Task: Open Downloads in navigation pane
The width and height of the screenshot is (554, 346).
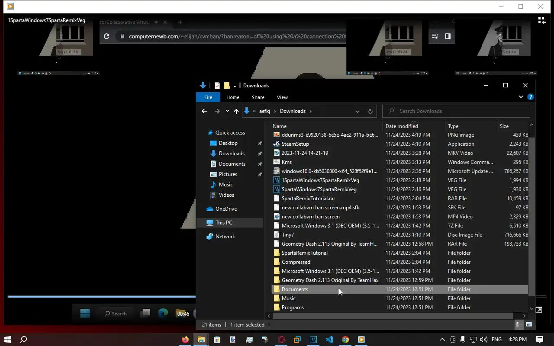Action: (x=232, y=154)
